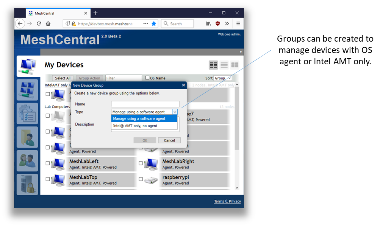Open the My Devices sidebar icon
Viewport: 380px width, 227px height.
coord(27,66)
